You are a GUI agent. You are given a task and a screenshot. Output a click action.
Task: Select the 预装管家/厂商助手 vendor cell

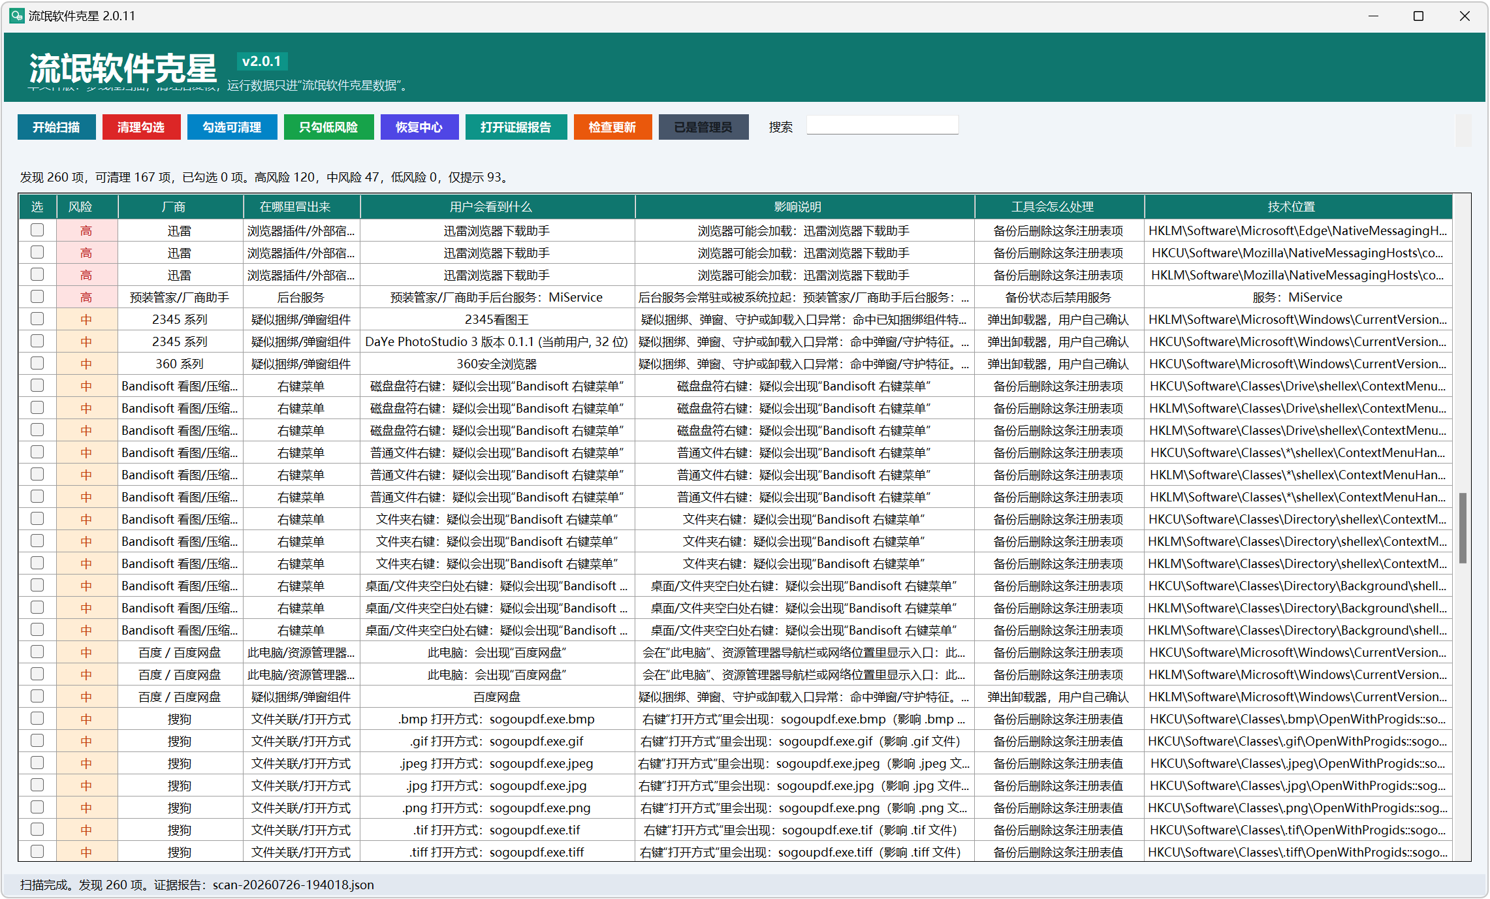click(x=180, y=297)
